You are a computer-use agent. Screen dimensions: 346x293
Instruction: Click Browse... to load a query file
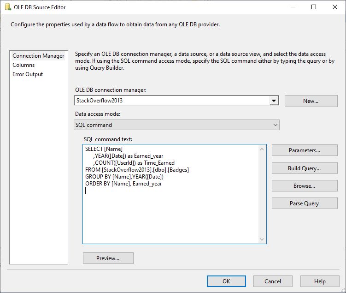(x=304, y=186)
